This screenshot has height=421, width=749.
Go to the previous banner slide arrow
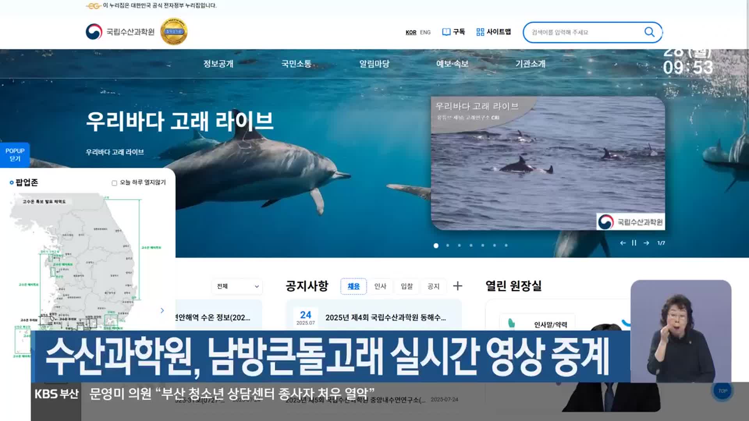click(x=623, y=243)
